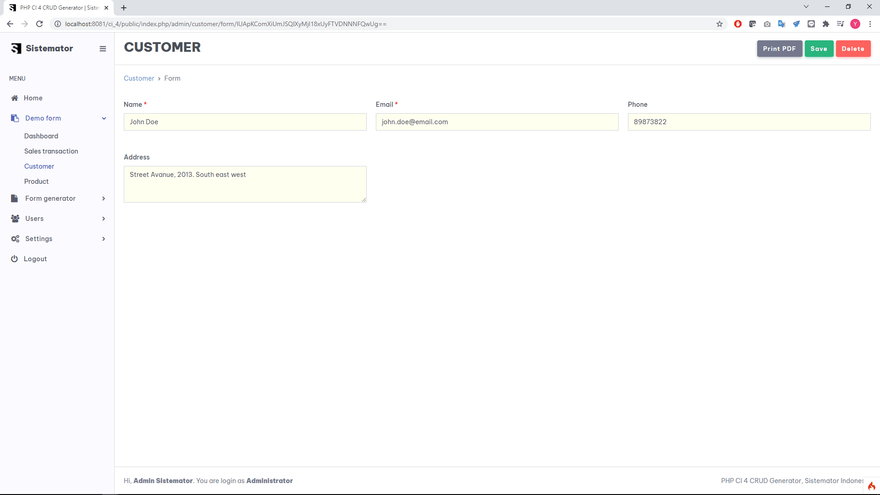
Task: Collapse the Demo form menu chevron
Action: click(104, 118)
